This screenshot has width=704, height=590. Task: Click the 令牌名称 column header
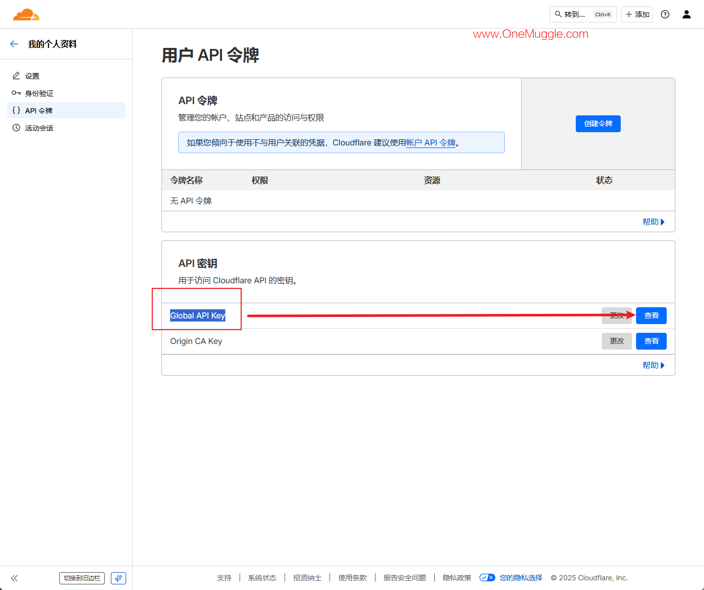pos(186,180)
